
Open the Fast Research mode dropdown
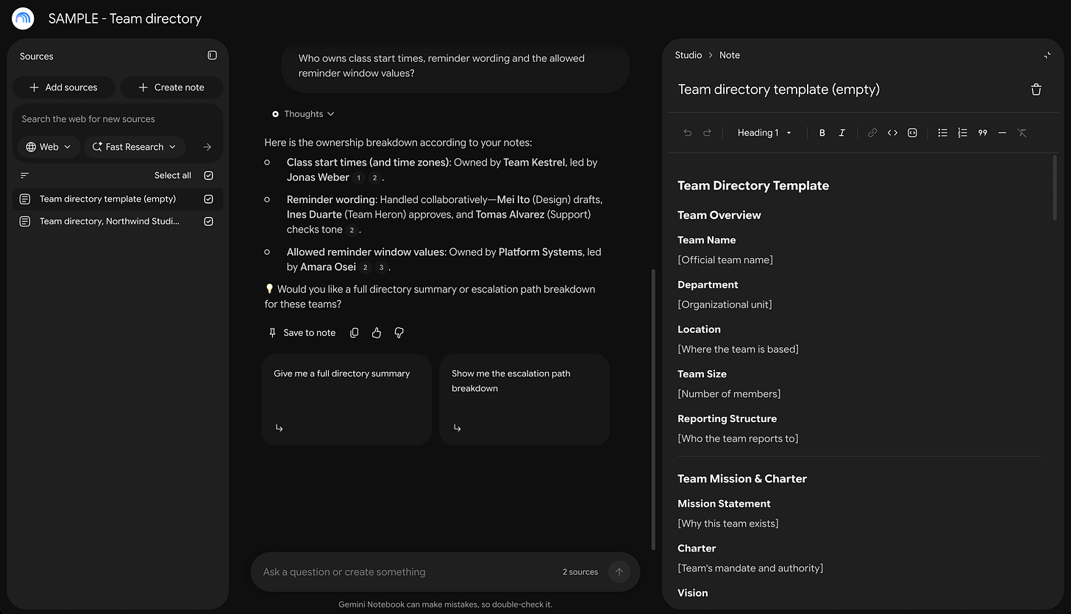tap(135, 147)
